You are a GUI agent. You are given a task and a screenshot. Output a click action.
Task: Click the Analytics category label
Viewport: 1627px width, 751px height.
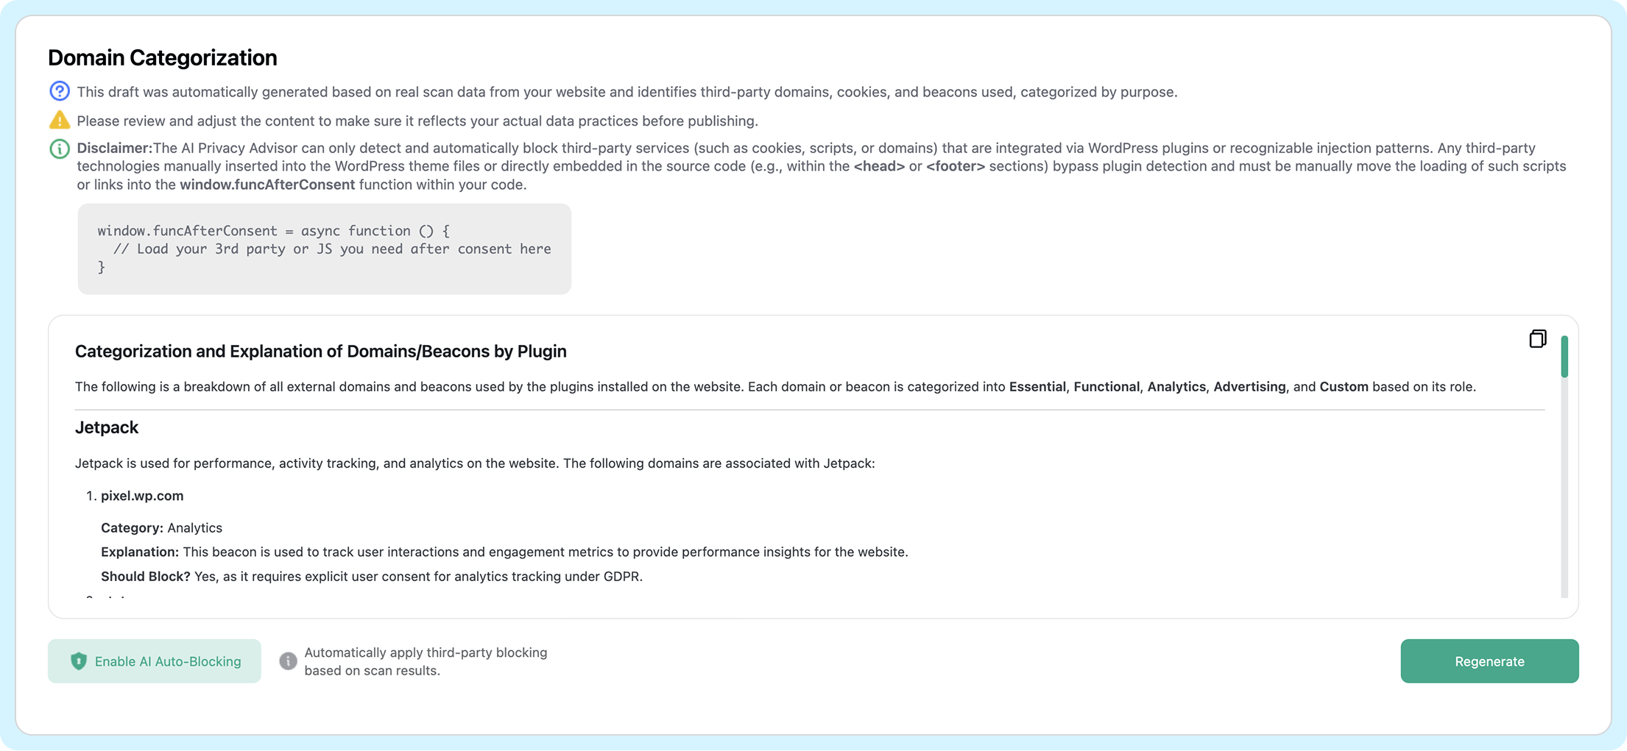pyautogui.click(x=195, y=527)
